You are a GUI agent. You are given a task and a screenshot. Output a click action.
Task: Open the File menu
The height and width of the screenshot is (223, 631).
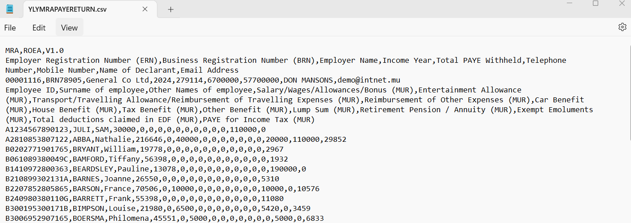pos(10,28)
